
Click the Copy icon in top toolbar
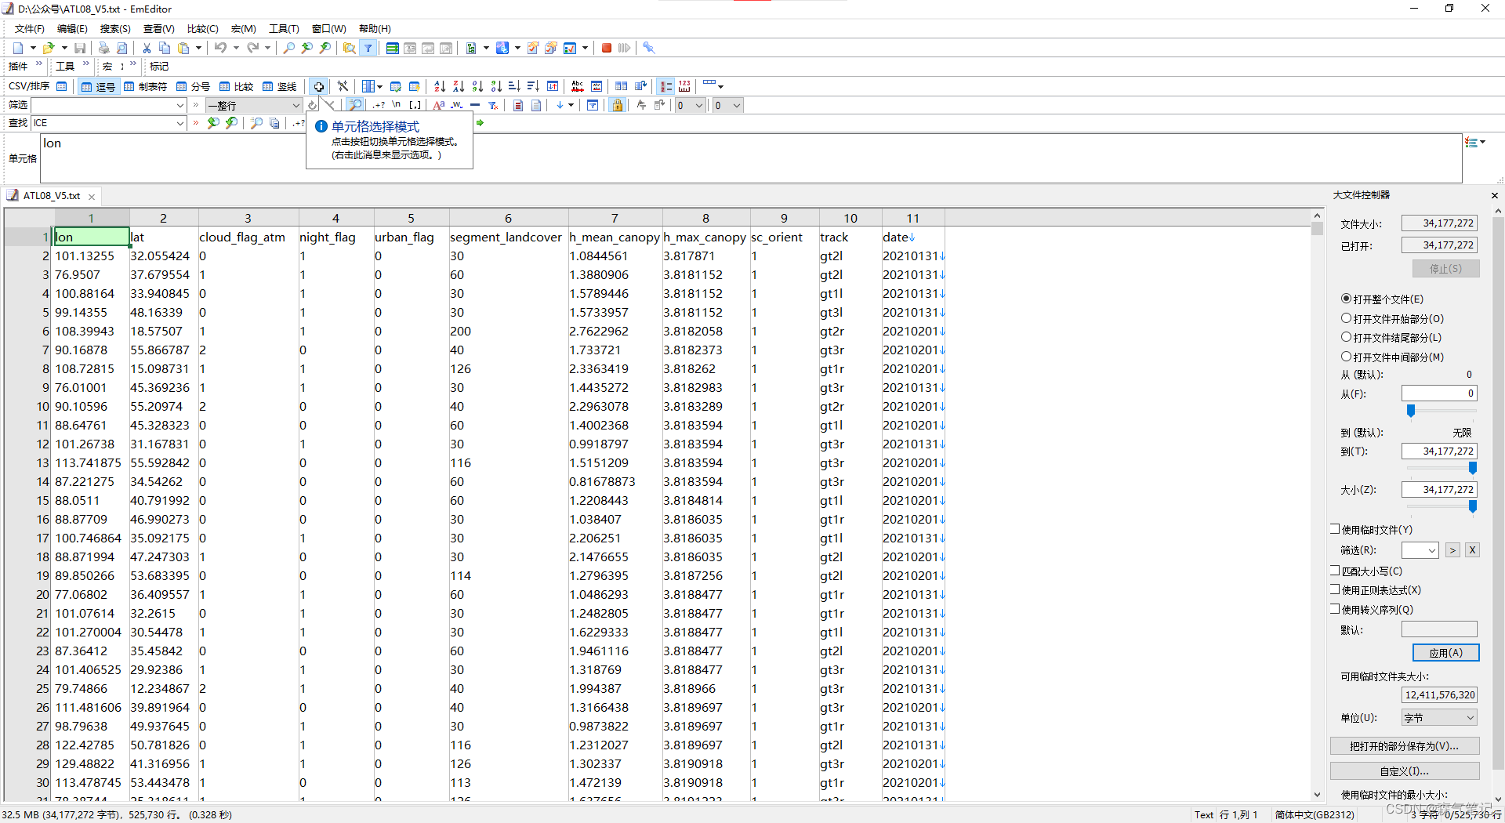coord(165,48)
